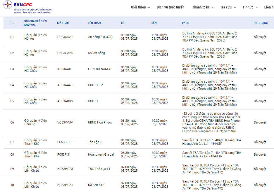Click the Tên Trạm column header
Image resolution: width=274 pixels, height=193 pixels.
[94, 23]
